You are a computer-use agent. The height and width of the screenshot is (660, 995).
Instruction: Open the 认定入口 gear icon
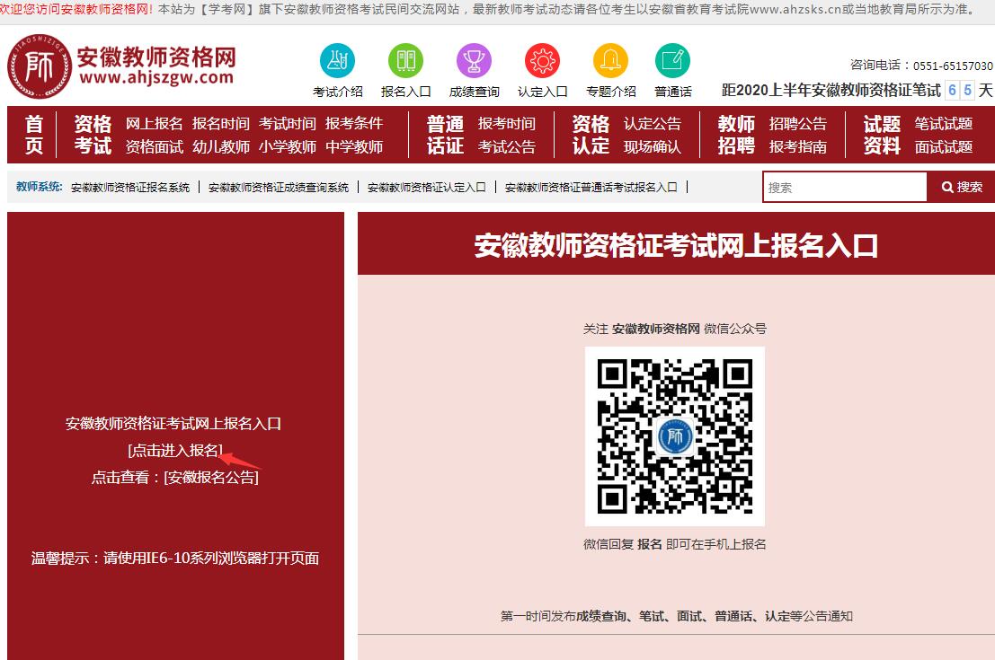tap(543, 61)
